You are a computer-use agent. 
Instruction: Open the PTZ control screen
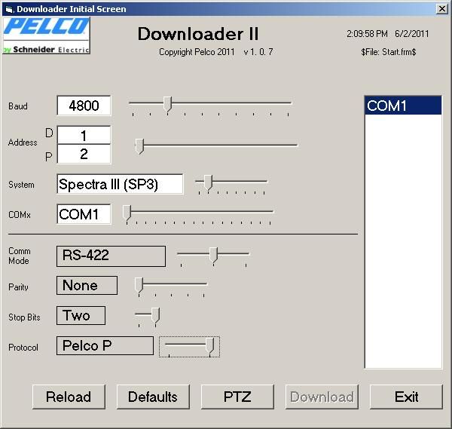[x=237, y=397]
